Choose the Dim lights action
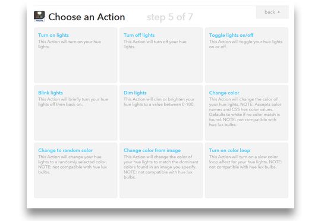This screenshot has width=321, height=221. click(135, 93)
